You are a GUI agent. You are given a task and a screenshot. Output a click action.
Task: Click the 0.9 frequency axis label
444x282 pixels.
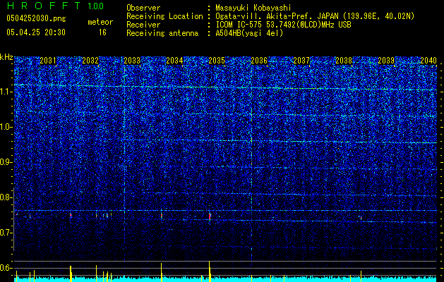pyautogui.click(x=6, y=162)
